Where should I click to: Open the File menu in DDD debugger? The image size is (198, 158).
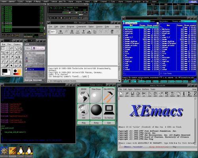pos(50,26)
